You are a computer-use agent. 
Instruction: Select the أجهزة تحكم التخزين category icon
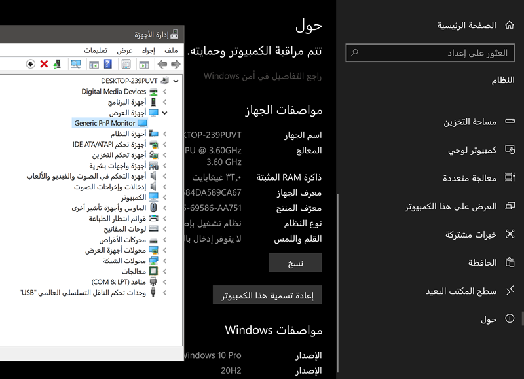(x=153, y=155)
